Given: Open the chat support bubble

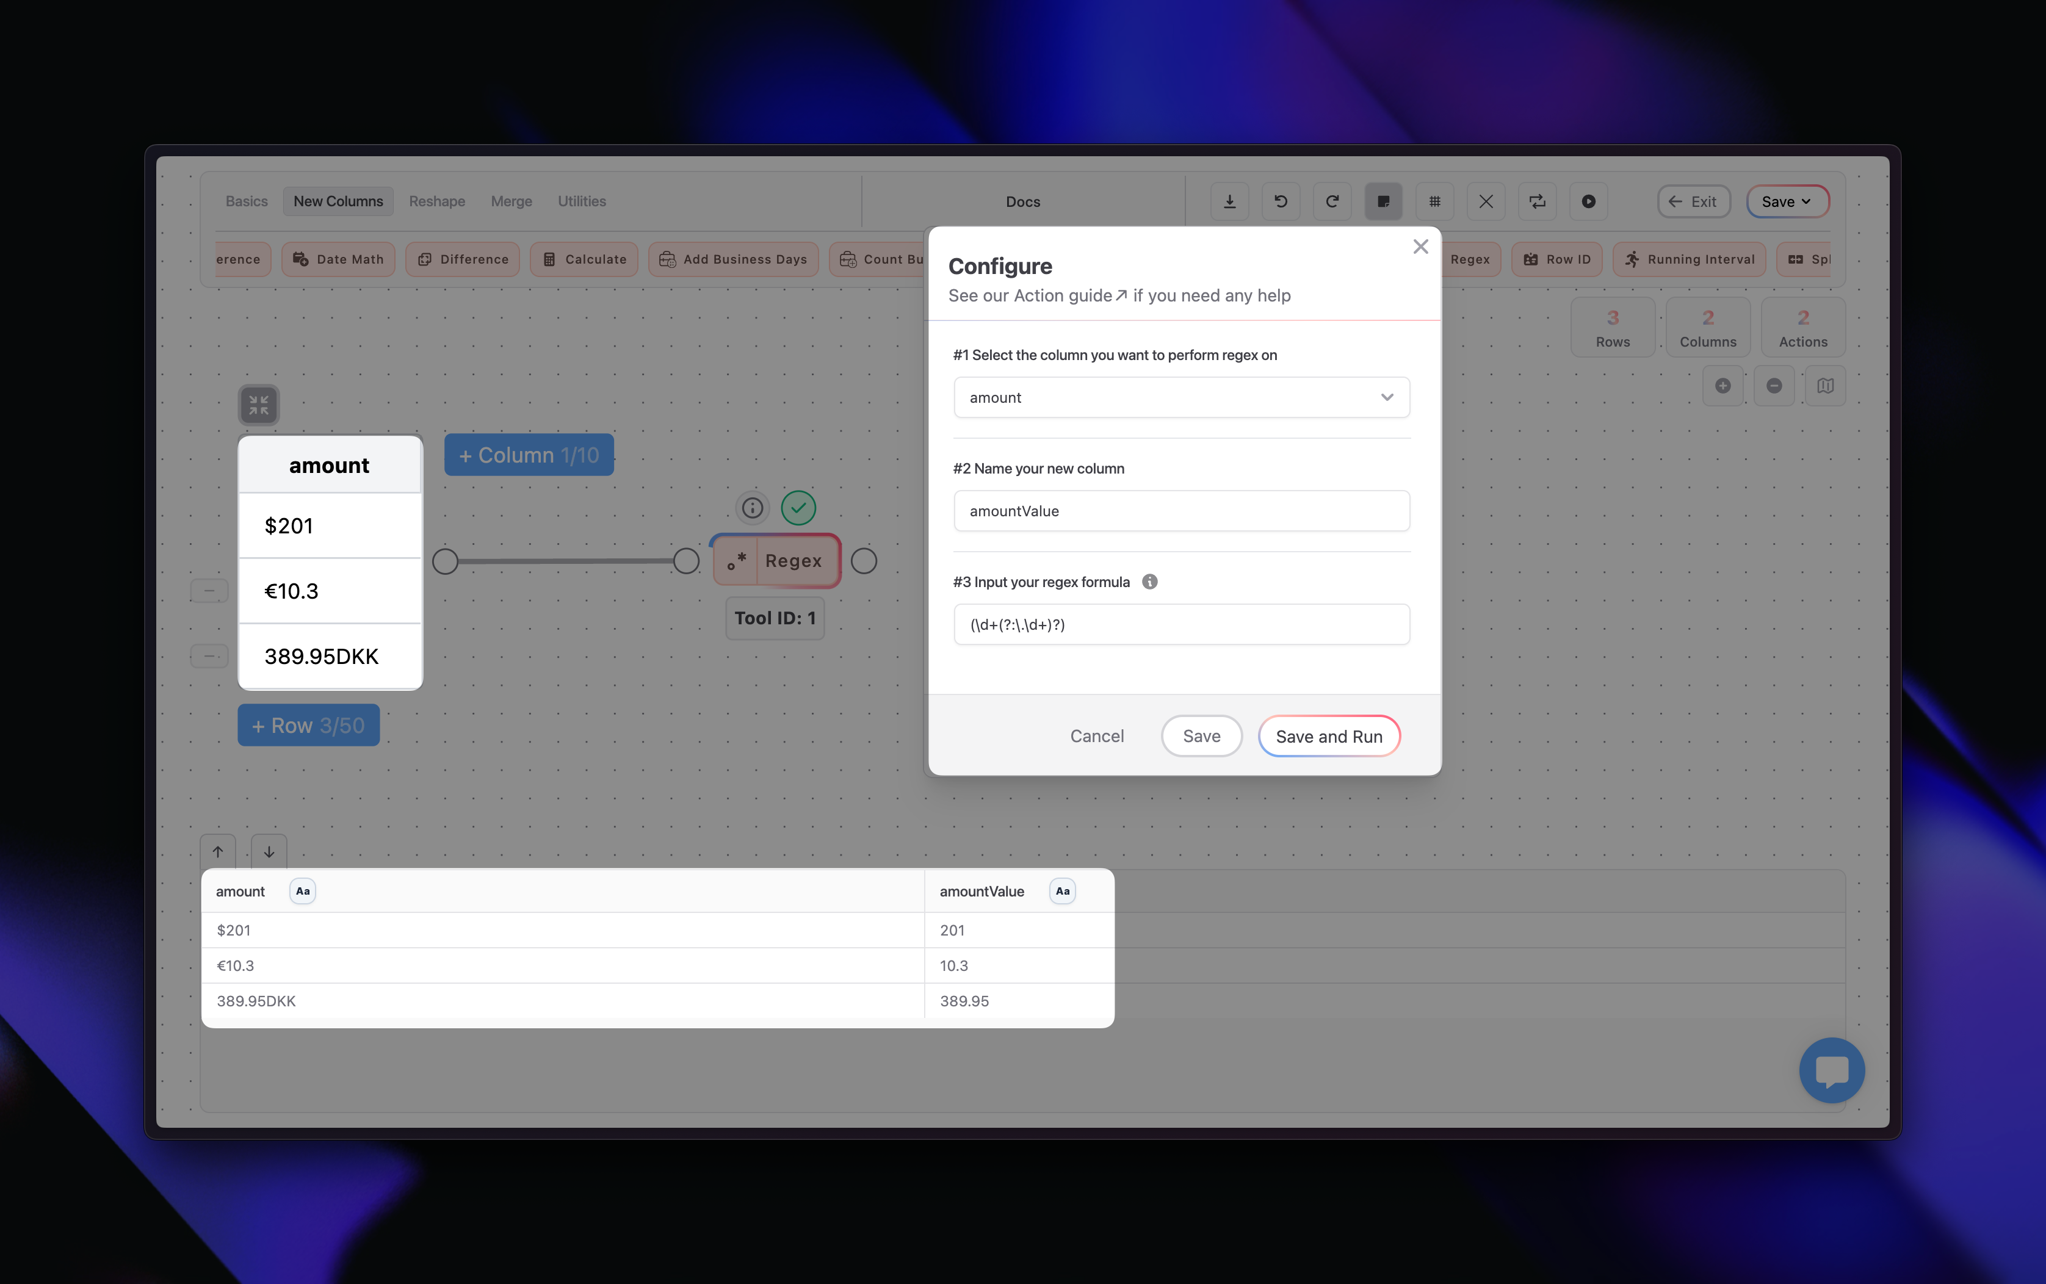Looking at the screenshot, I should (1831, 1070).
